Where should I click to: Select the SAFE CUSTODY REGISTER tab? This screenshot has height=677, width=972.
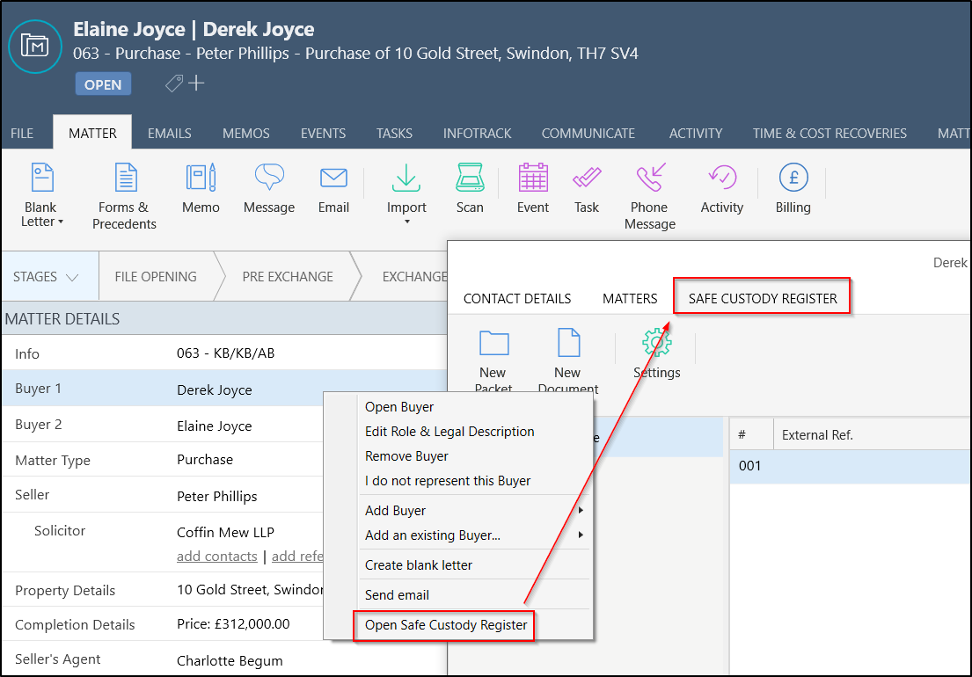[x=763, y=299]
